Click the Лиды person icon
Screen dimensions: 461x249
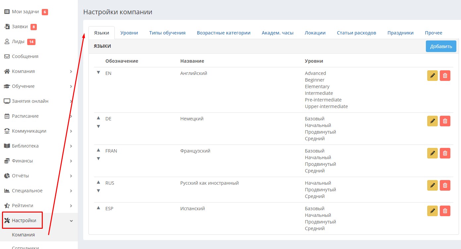pyautogui.click(x=7, y=42)
